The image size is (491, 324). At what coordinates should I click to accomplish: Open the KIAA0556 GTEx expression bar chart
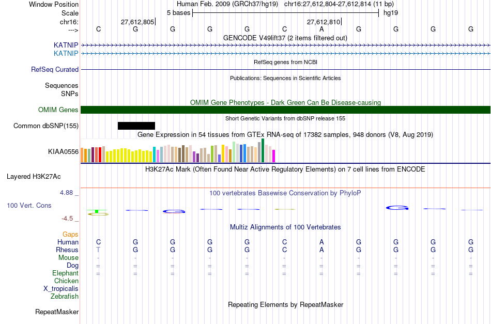coord(178,150)
